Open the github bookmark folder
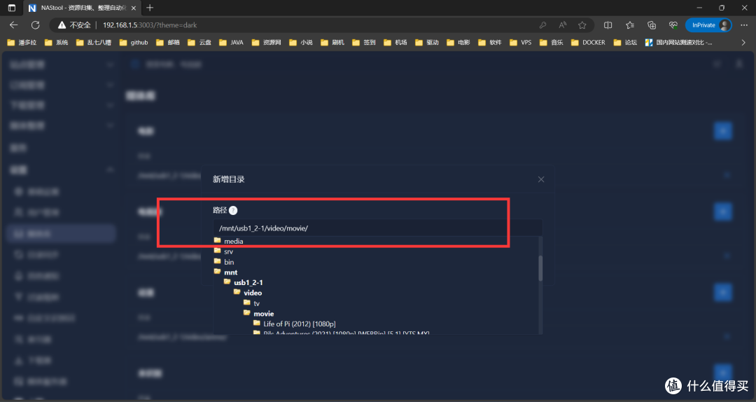 point(134,43)
